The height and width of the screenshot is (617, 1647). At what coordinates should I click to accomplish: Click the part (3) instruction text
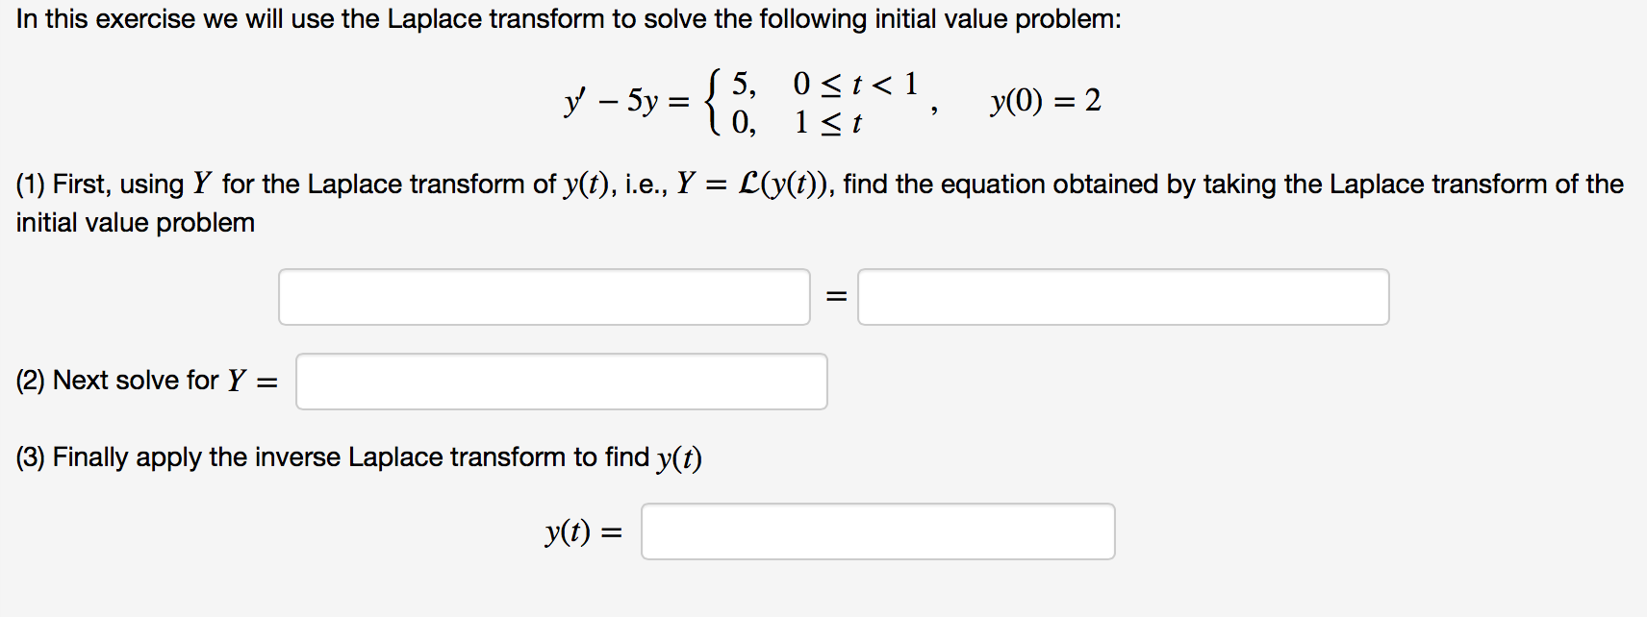click(x=358, y=457)
